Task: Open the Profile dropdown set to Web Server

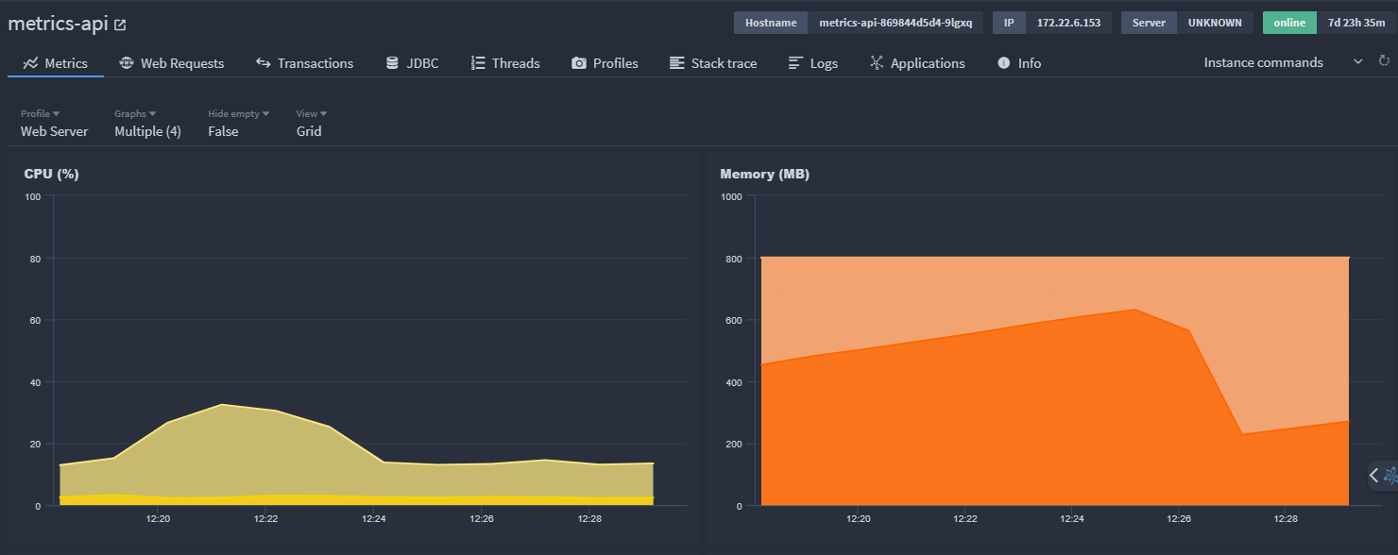Action: (x=54, y=124)
